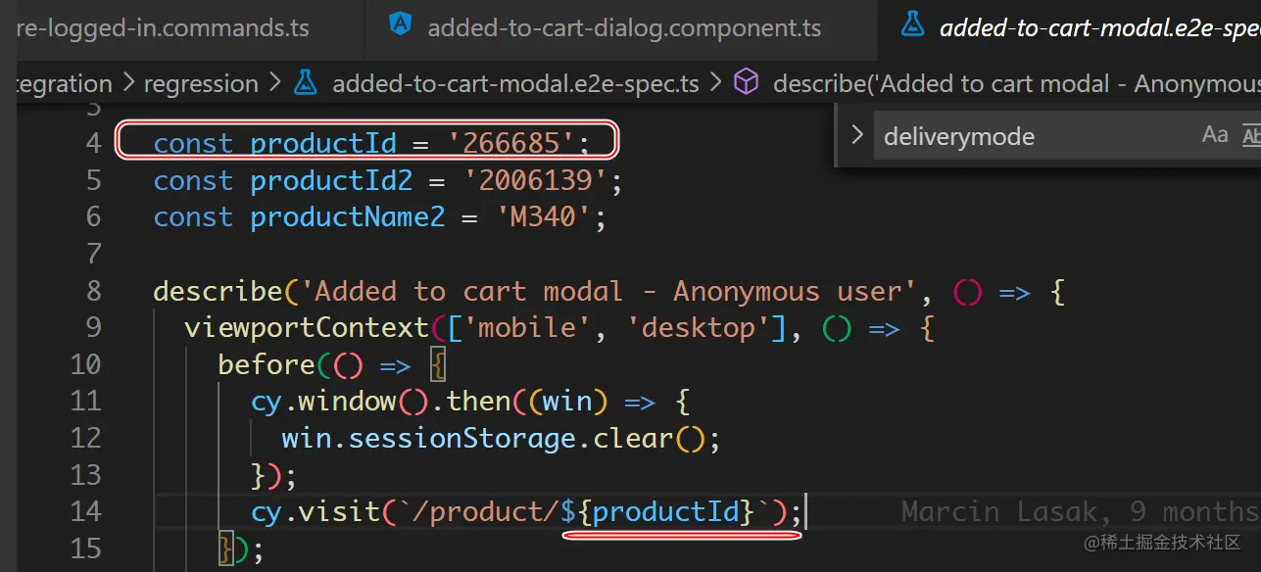The height and width of the screenshot is (572, 1261).
Task: Click the flask icon in the breadcrumb
Action: point(305,83)
